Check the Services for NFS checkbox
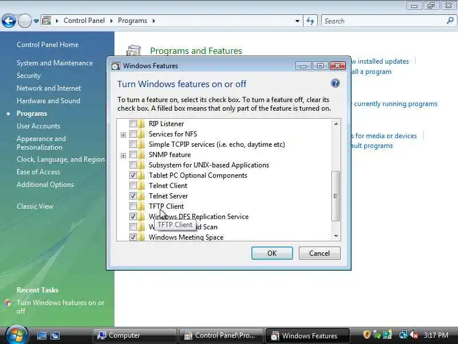The height and width of the screenshot is (344, 458). point(133,134)
